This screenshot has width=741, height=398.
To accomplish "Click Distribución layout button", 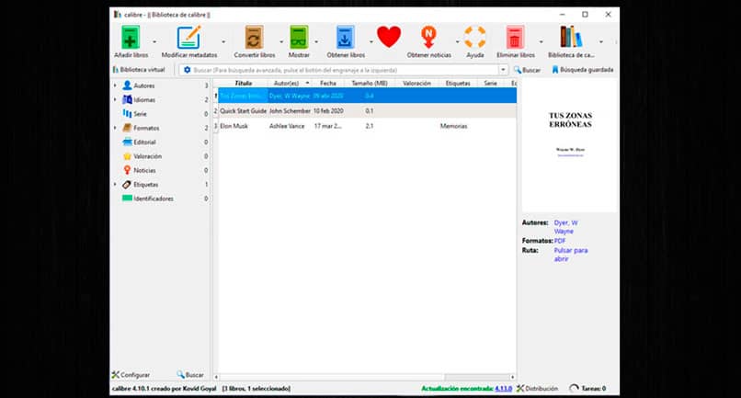I will (537, 389).
